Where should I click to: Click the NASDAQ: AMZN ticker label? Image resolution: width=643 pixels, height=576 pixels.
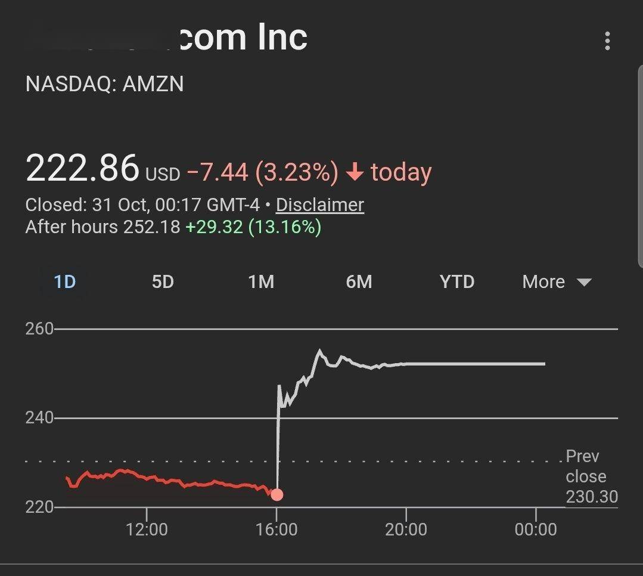pyautogui.click(x=104, y=84)
